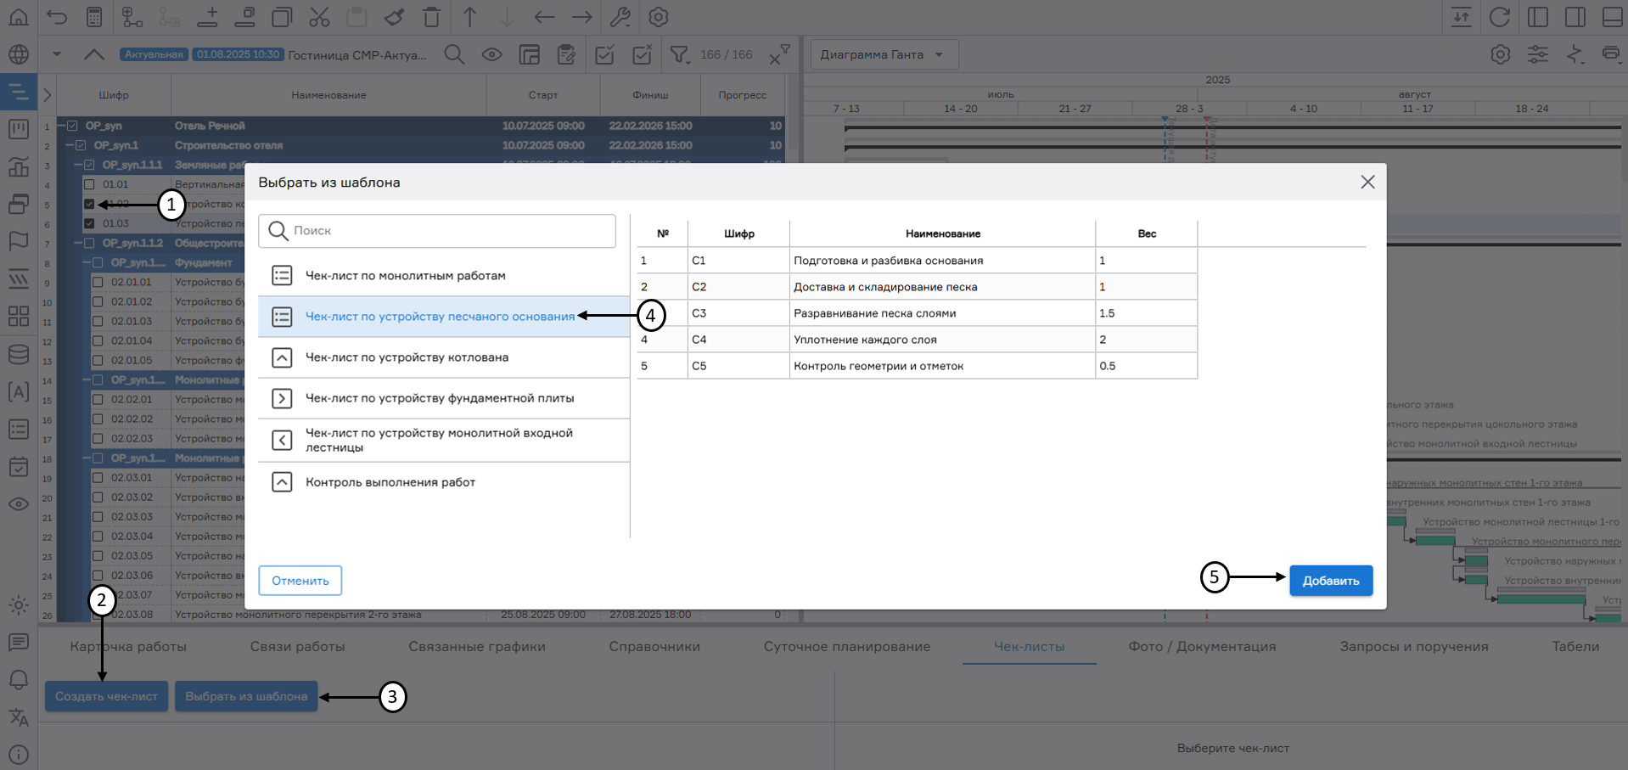The width and height of the screenshot is (1628, 770).
Task: Click the Отменить button
Action: pos(300,581)
